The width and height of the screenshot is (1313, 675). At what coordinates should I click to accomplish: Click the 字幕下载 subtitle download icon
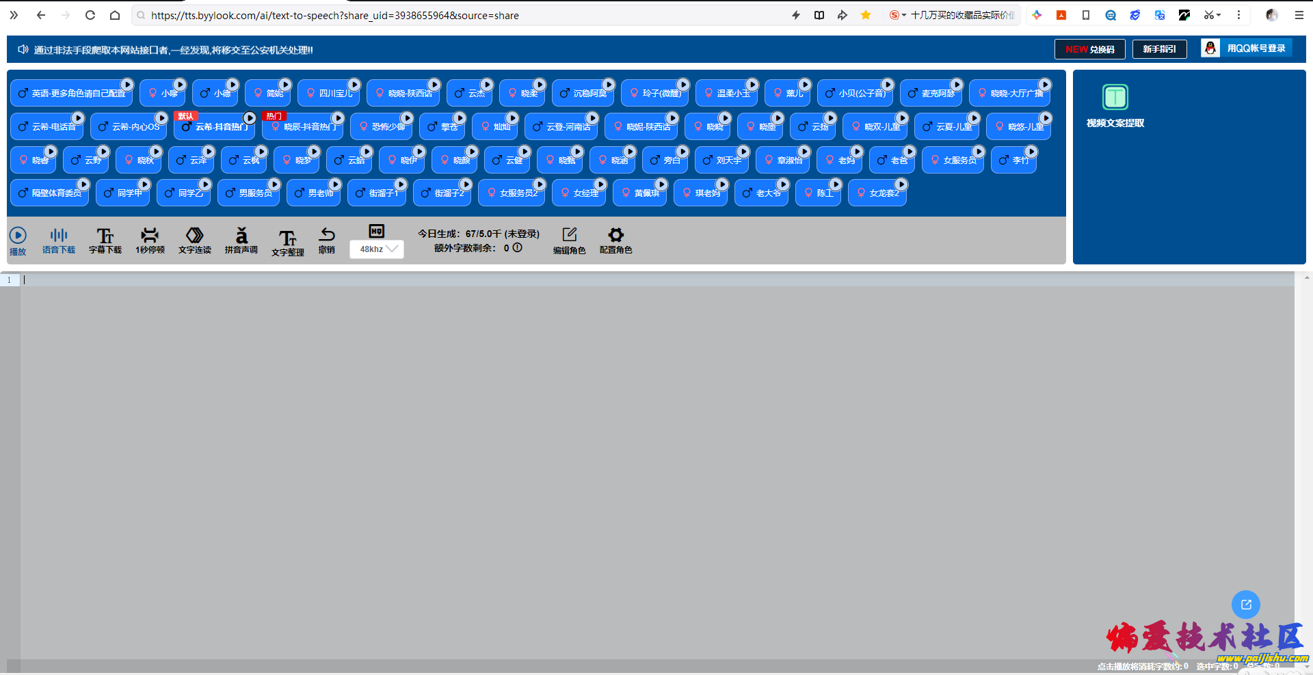coord(105,236)
